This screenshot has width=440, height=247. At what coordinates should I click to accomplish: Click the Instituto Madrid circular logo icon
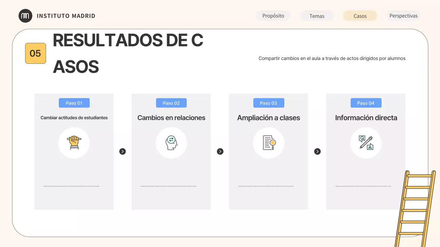click(25, 15)
